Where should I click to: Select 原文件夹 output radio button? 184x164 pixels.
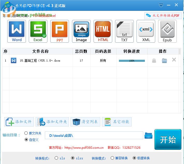[x=26, y=133]
